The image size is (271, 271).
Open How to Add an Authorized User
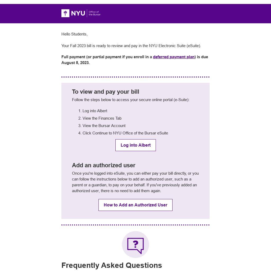135,205
